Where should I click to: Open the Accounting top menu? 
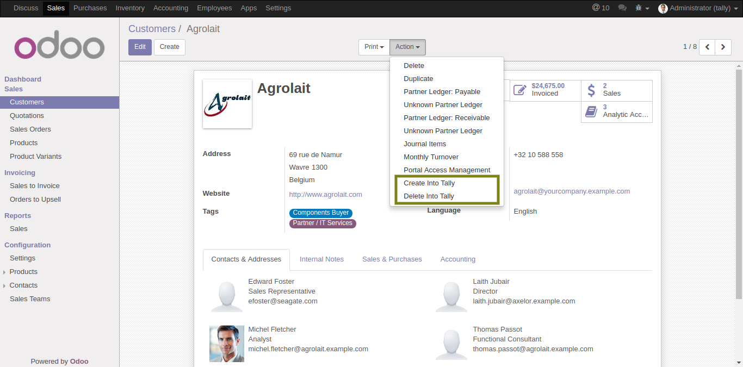(171, 8)
